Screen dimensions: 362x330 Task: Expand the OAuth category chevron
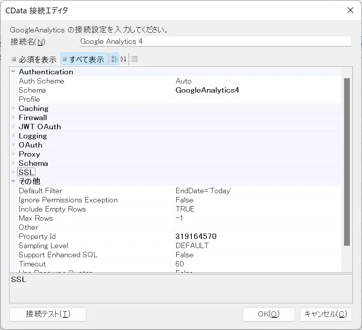pyautogui.click(x=13, y=145)
